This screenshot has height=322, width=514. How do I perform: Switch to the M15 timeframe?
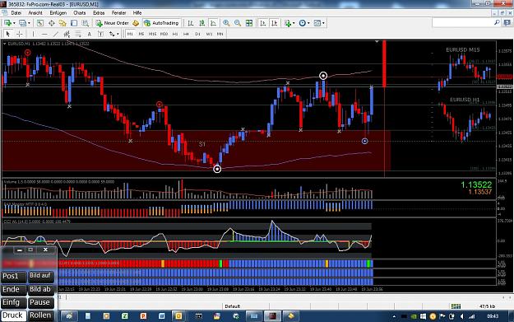[152, 34]
